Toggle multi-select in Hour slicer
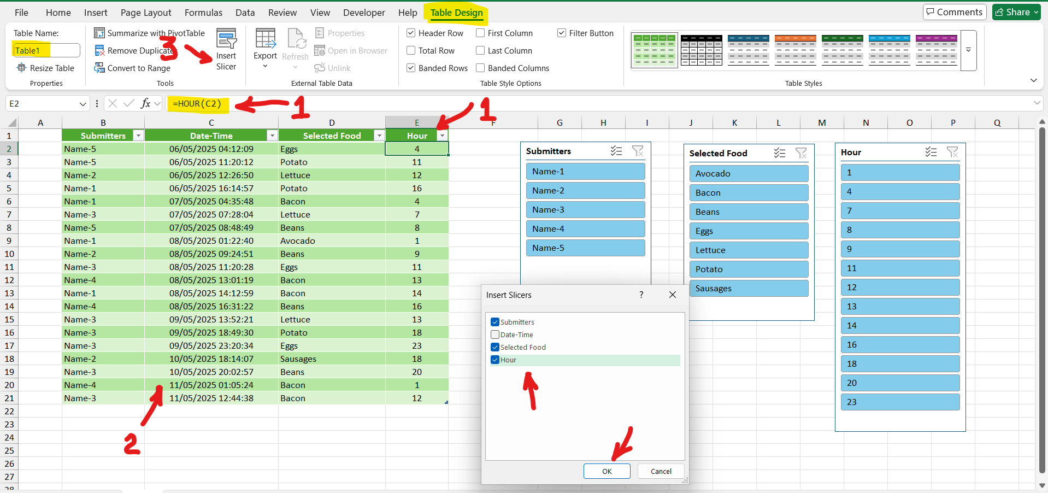Screen dimensions: 1048x493 931,152
